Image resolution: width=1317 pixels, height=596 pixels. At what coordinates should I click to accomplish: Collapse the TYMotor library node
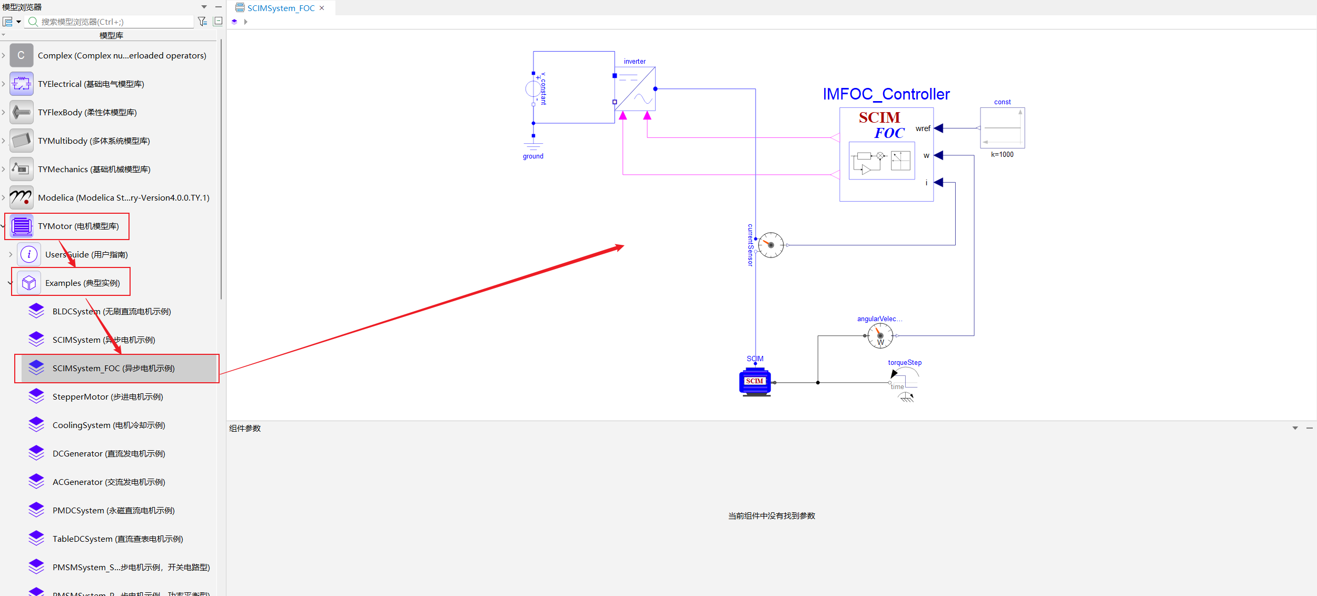(x=3, y=226)
